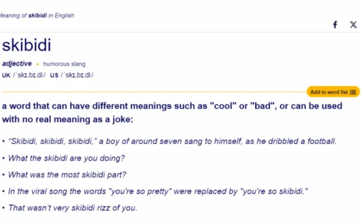Click the US pronunciation label

pos(54,75)
